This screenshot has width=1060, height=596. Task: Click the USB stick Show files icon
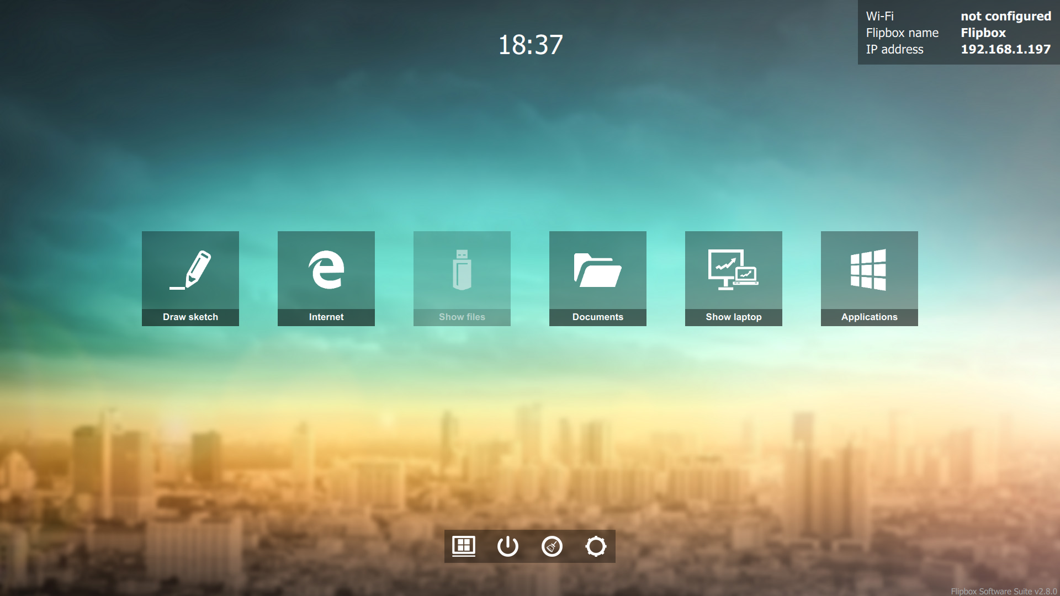(x=462, y=270)
